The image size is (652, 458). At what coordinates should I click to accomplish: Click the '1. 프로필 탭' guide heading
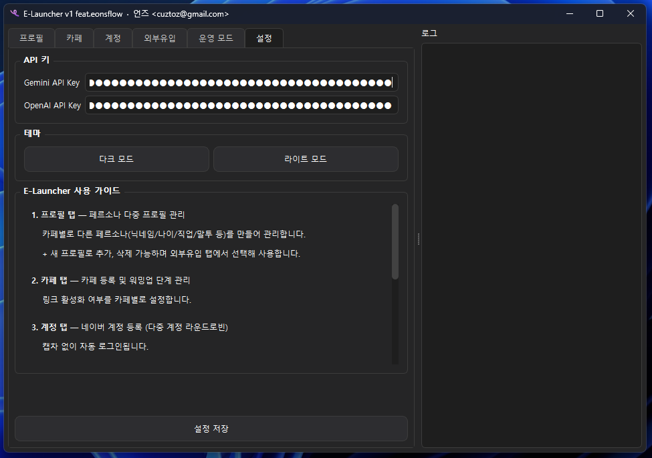pos(53,215)
